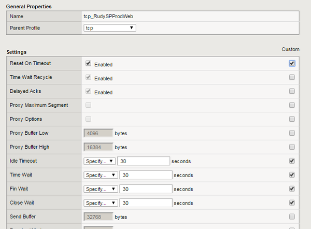Viewport: 311px width, 229px height.
Task: Check Custom box for Proxy Buffer High
Action: click(292, 147)
